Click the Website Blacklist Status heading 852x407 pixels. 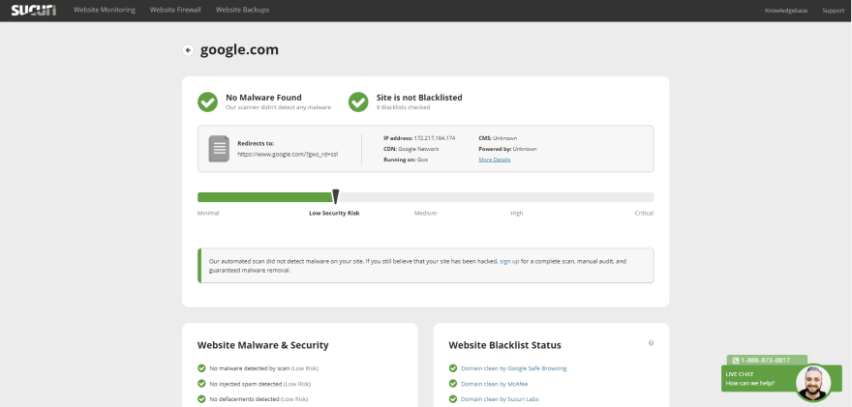coord(504,345)
